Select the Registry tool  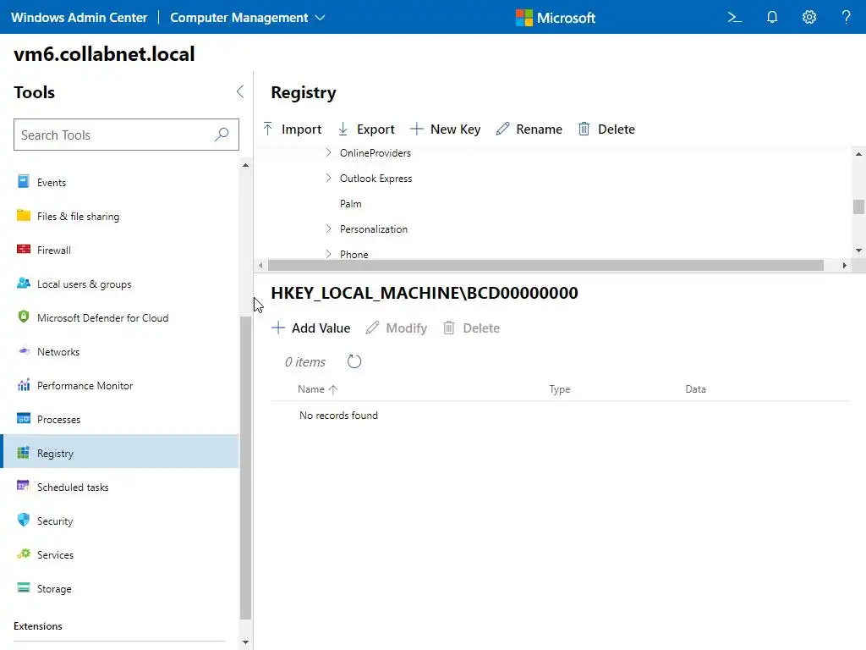120,454
